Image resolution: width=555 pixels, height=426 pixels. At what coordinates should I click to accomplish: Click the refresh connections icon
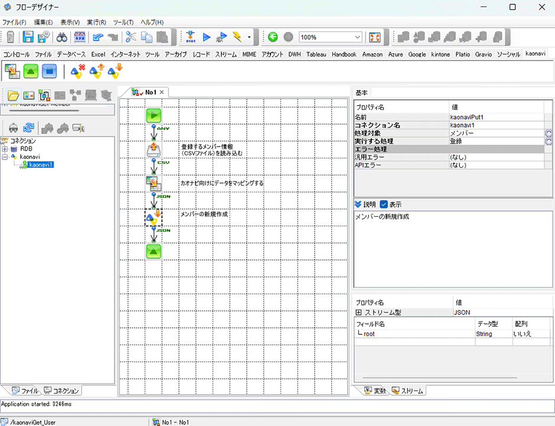(x=28, y=127)
